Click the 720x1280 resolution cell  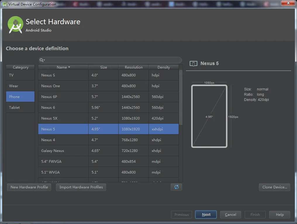[x=134, y=150]
